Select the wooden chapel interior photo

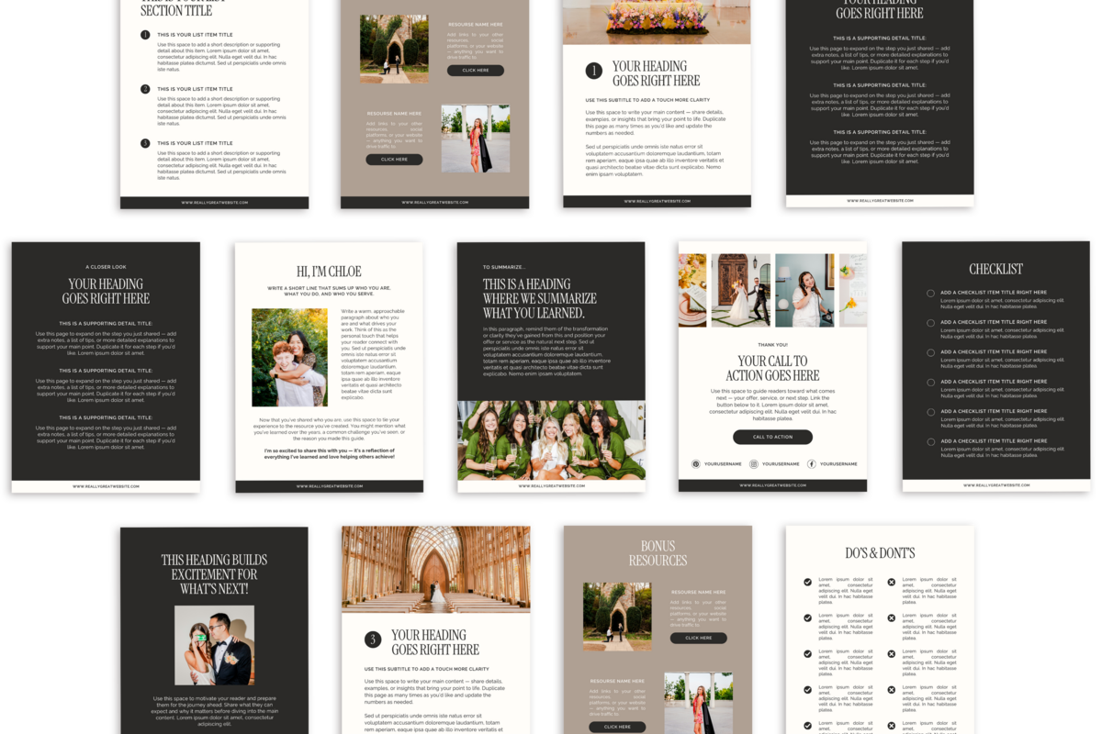(435, 569)
